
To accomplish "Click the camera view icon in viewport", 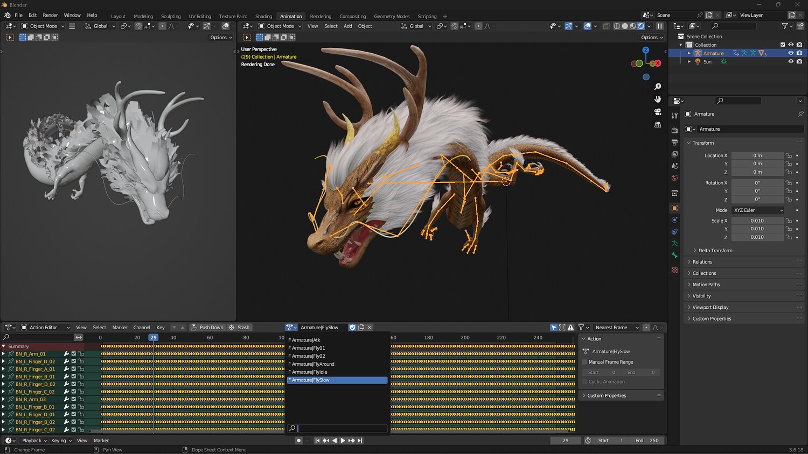I will tap(658, 112).
